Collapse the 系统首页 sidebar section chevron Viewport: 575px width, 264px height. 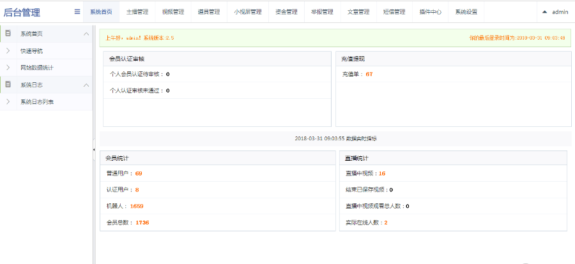click(x=86, y=34)
